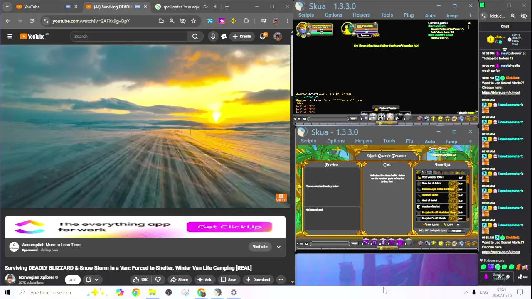This screenshot has width=532, height=299.
Task: Click the Ask button under the video
Action: pyautogui.click(x=204, y=279)
